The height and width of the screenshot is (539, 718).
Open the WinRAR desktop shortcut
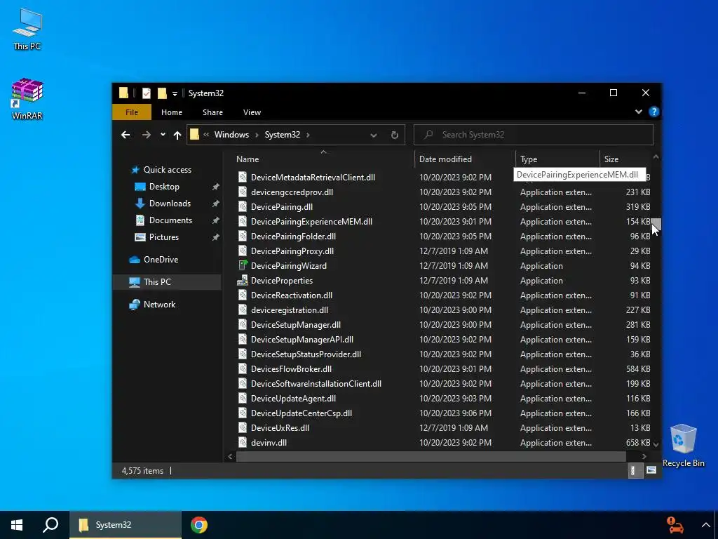coord(27,98)
